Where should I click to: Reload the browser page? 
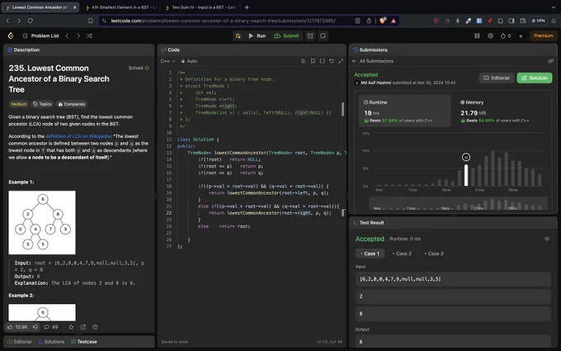[x=31, y=21]
